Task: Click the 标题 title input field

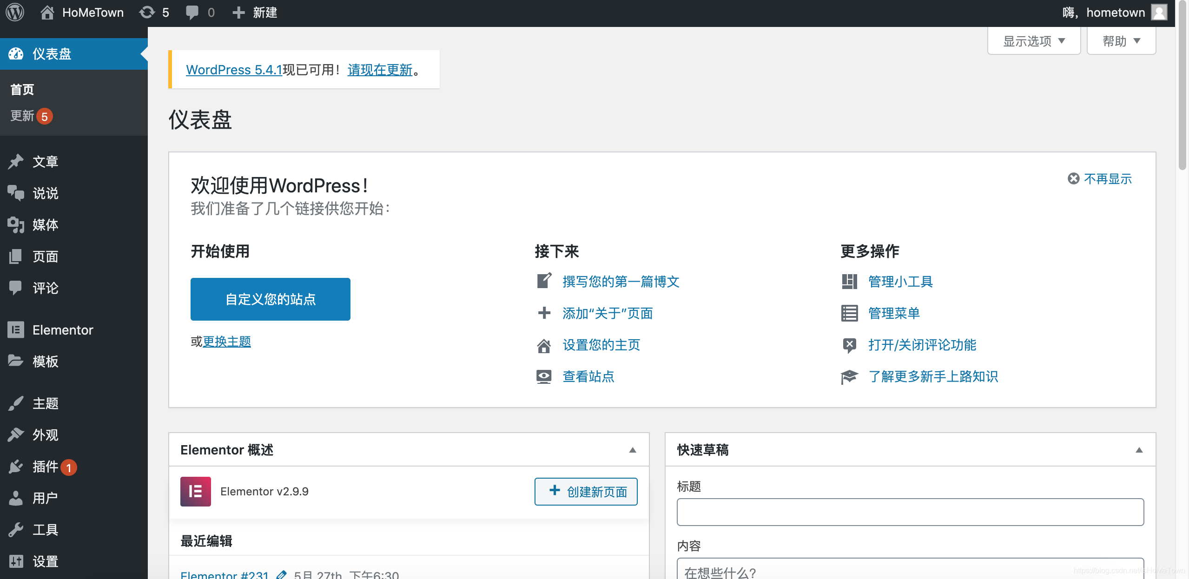Action: [910, 512]
